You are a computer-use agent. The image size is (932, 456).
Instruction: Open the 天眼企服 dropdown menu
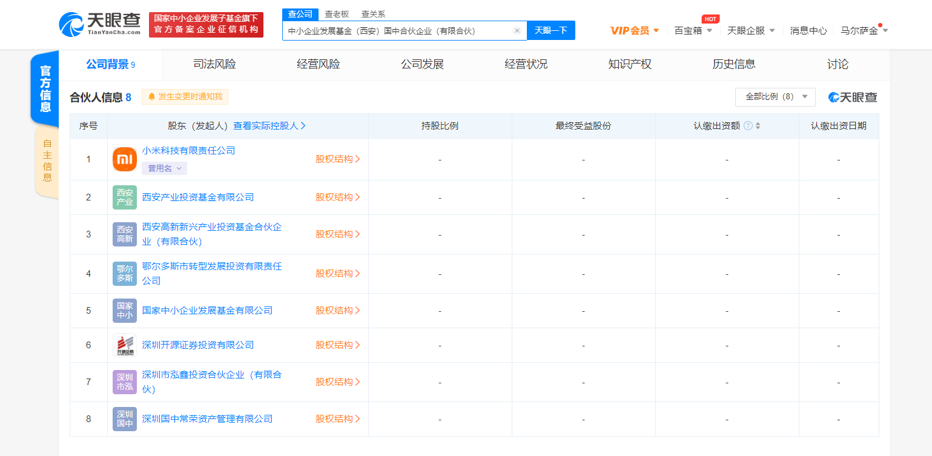751,30
